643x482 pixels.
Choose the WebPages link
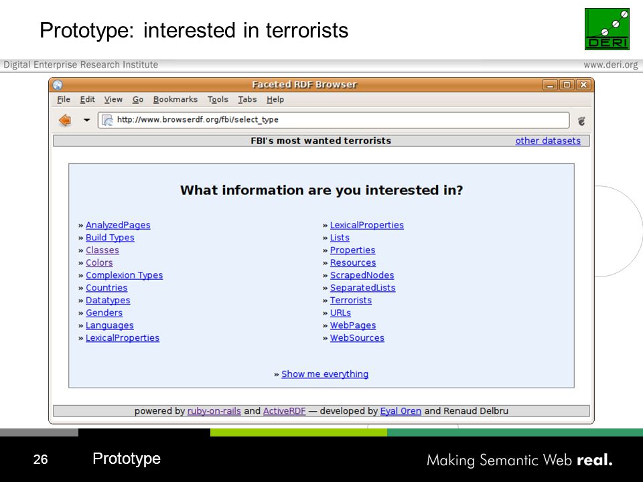pyautogui.click(x=353, y=325)
